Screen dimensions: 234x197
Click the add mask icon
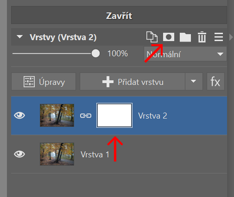pos(169,37)
